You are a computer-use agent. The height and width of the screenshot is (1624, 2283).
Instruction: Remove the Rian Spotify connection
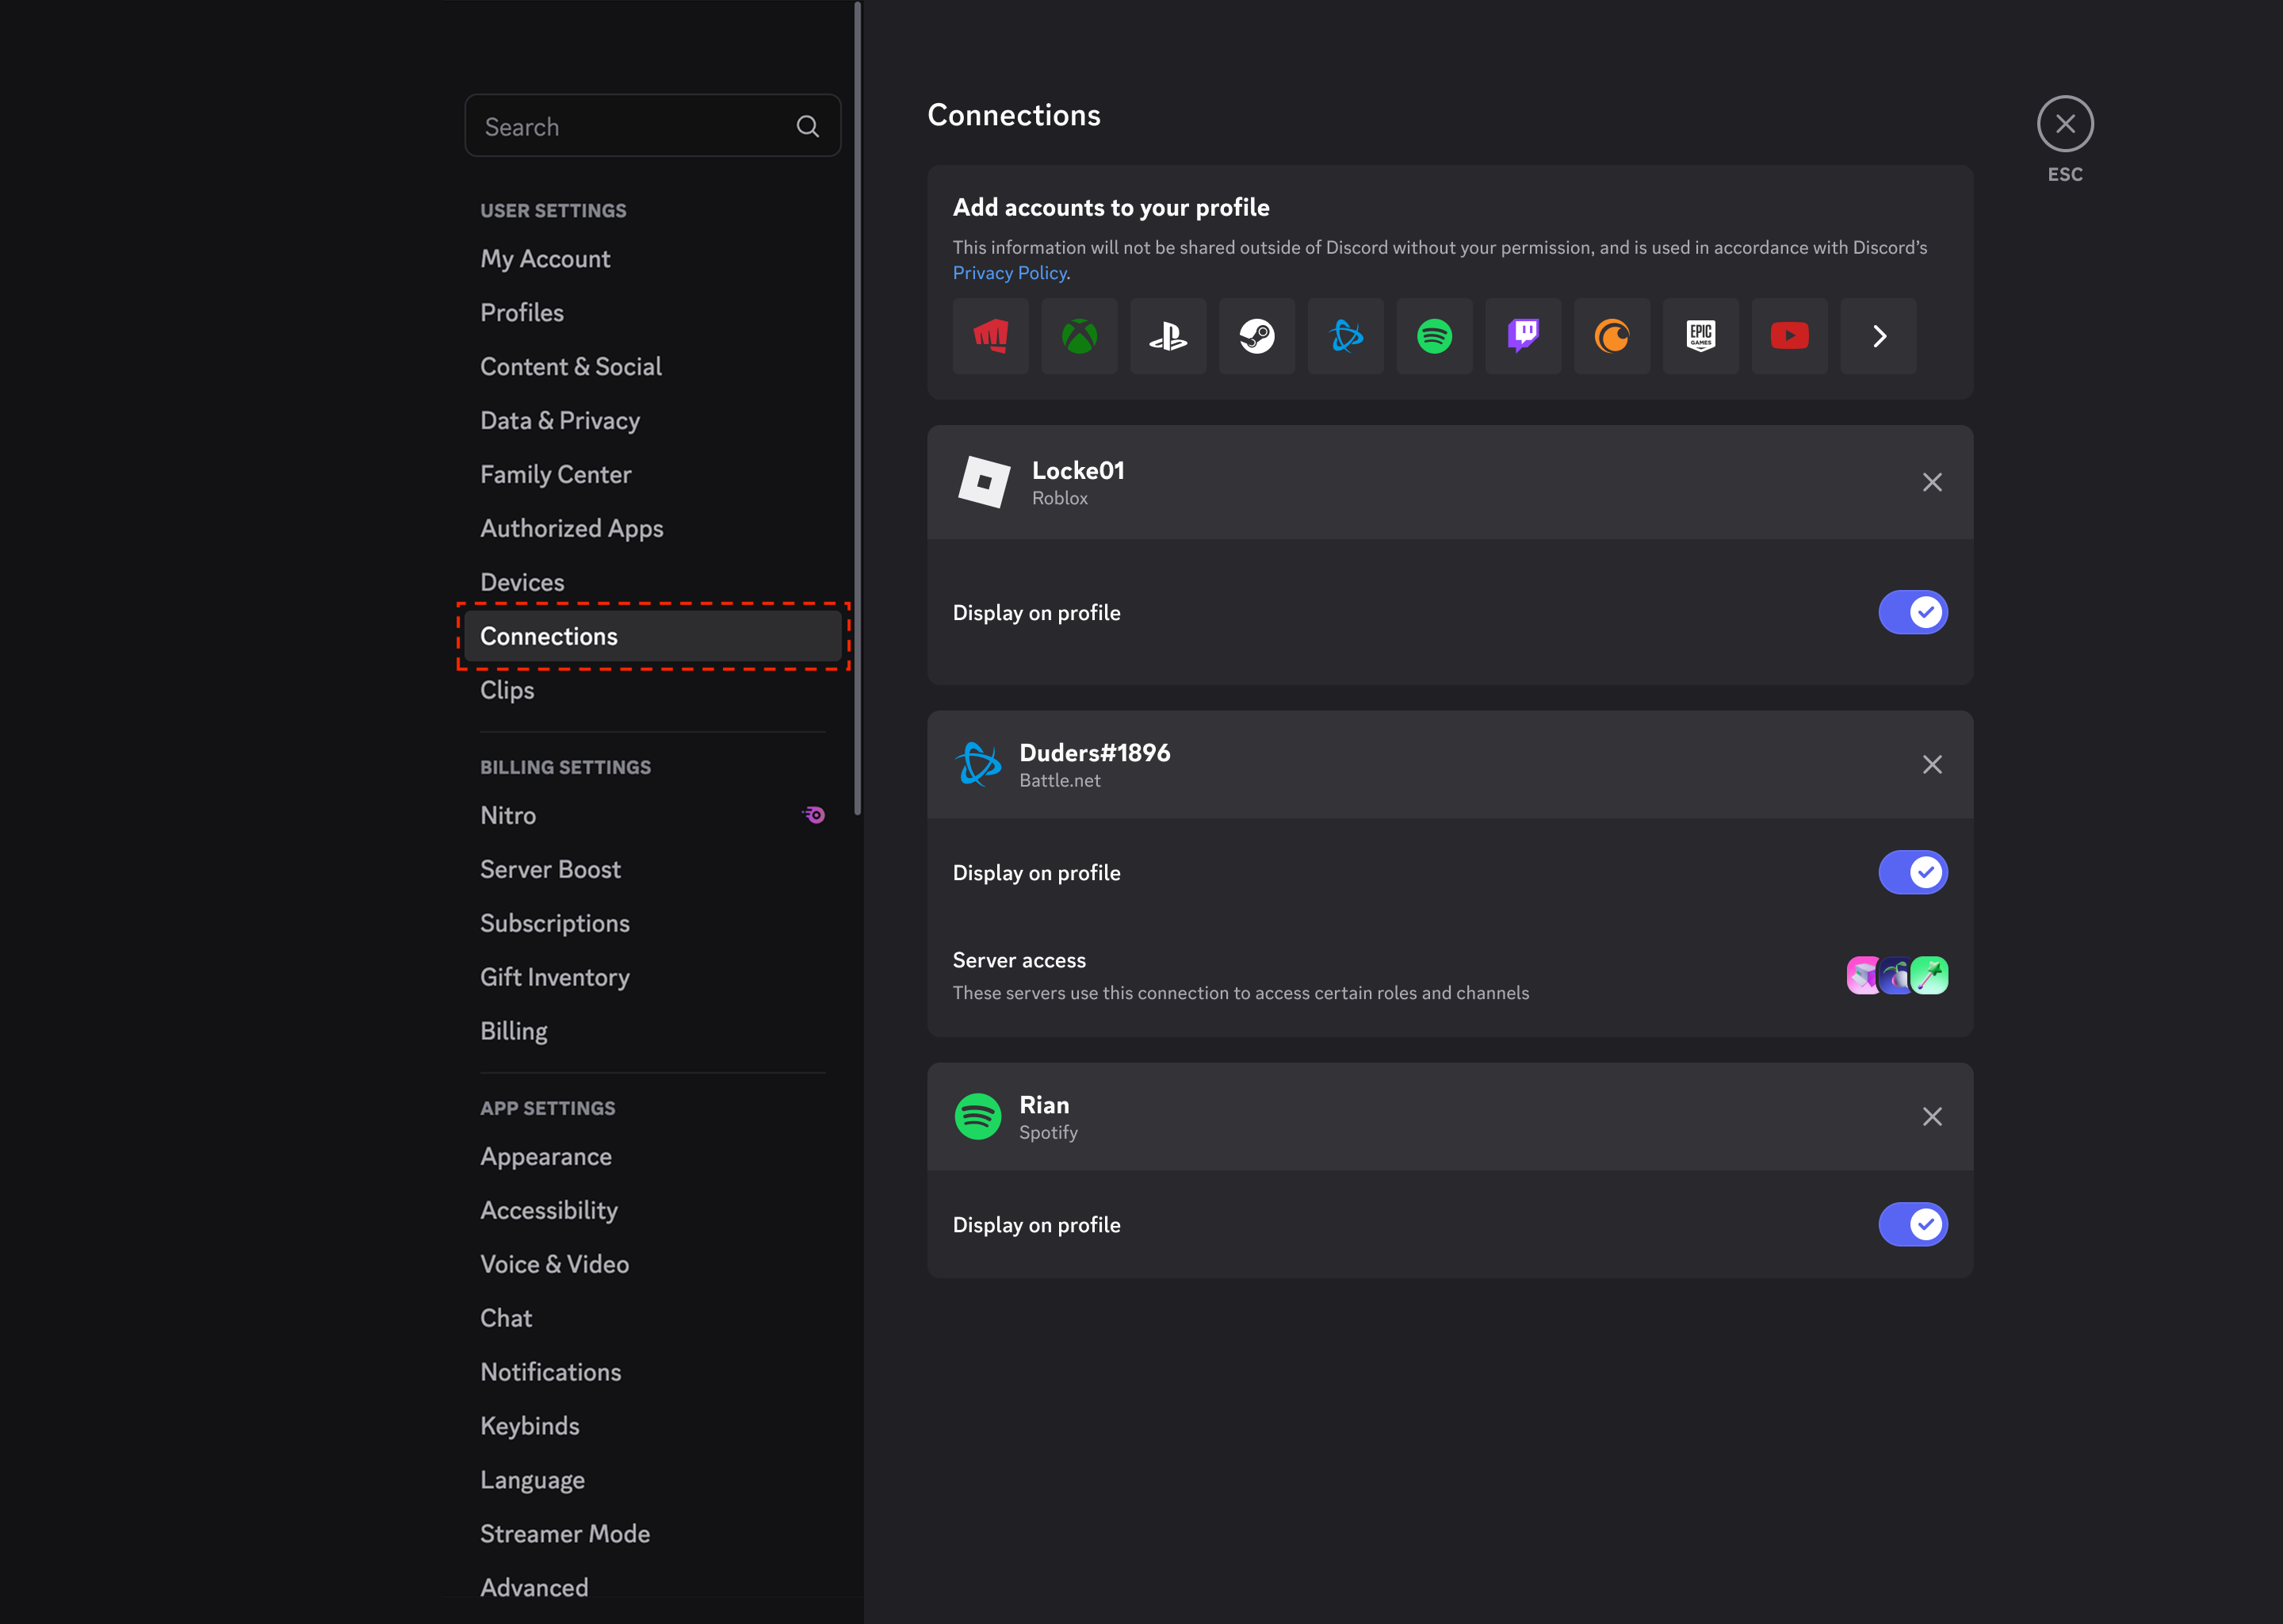coord(1932,1117)
